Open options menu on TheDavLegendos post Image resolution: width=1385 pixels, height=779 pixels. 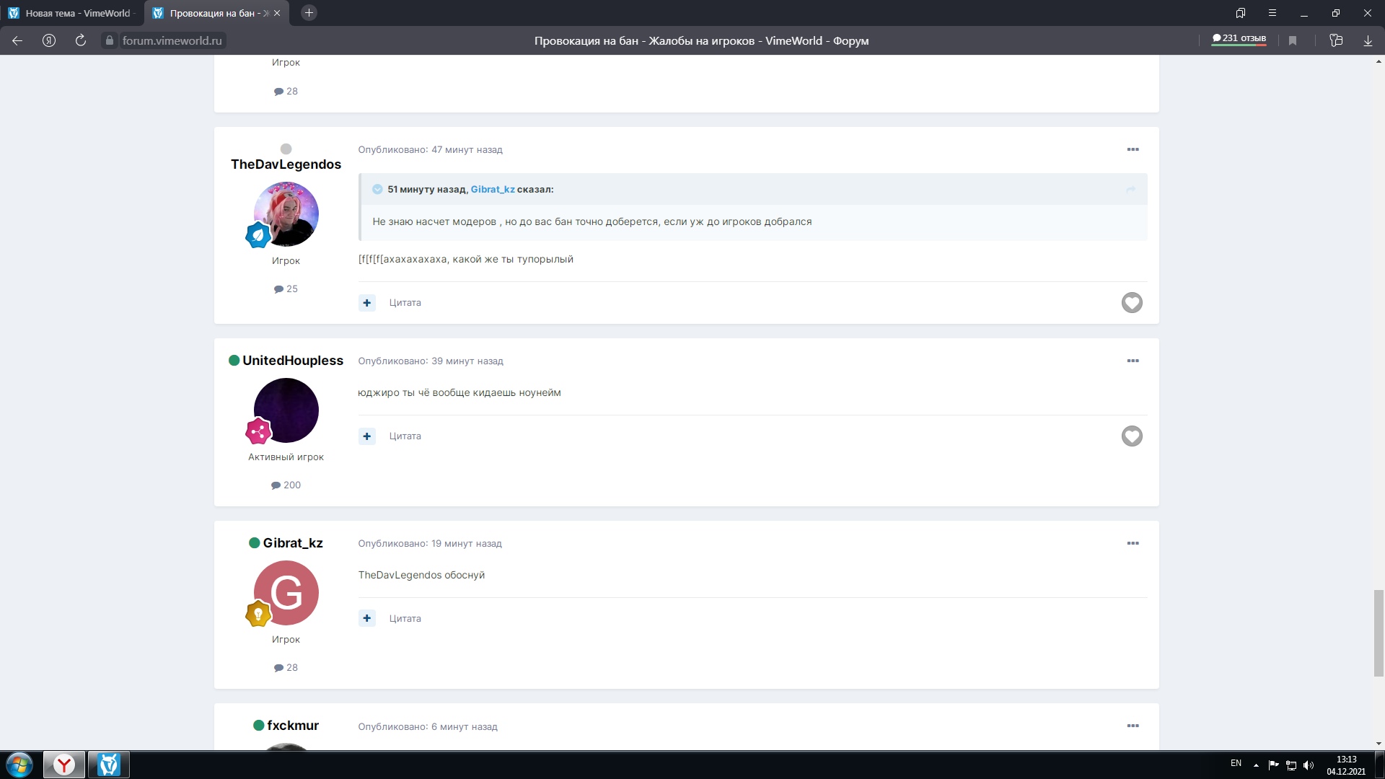(x=1133, y=149)
